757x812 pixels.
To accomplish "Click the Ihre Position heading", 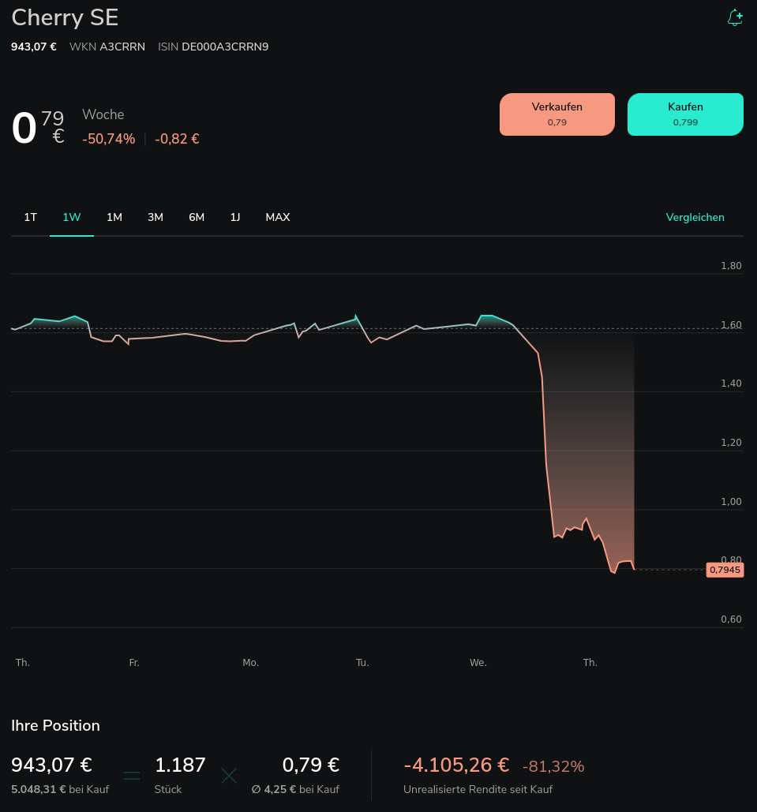I will point(55,725).
